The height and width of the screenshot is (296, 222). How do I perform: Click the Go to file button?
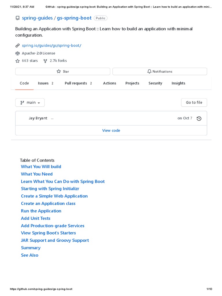tap(194, 103)
